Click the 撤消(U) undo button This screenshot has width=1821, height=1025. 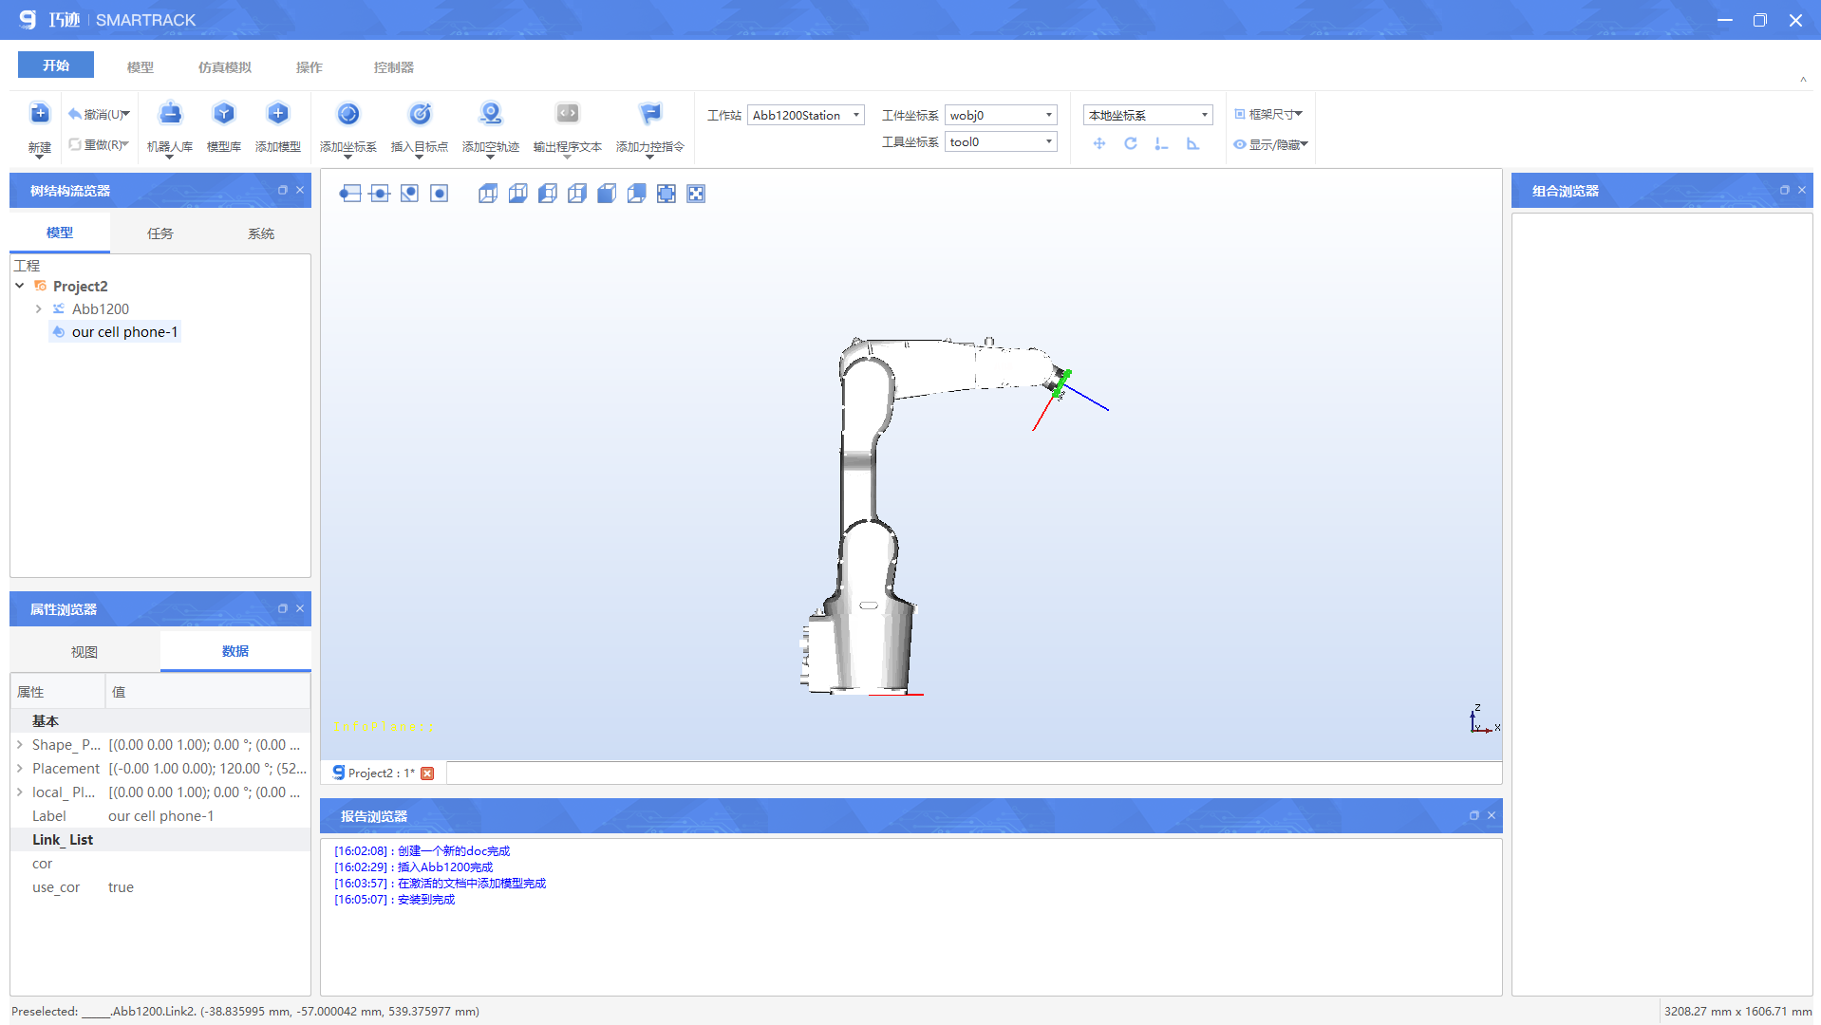99,115
